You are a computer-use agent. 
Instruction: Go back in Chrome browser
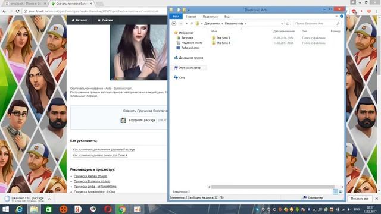point(4,11)
